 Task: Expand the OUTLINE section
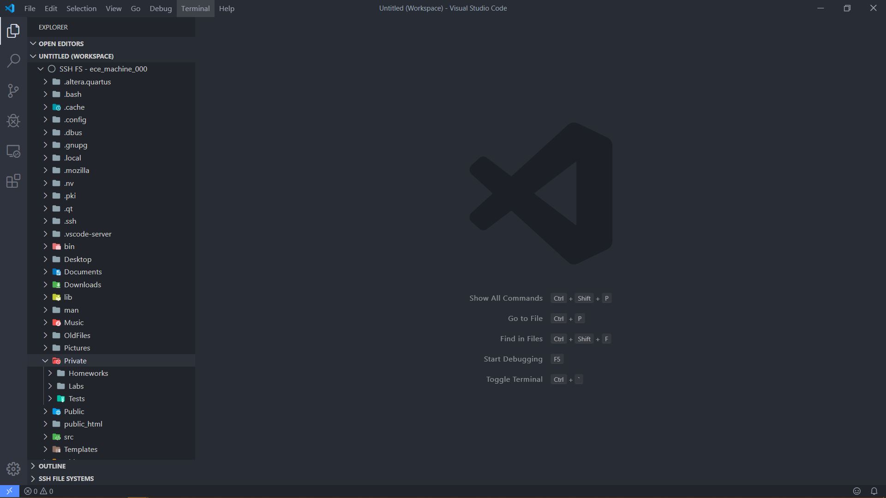[52, 466]
